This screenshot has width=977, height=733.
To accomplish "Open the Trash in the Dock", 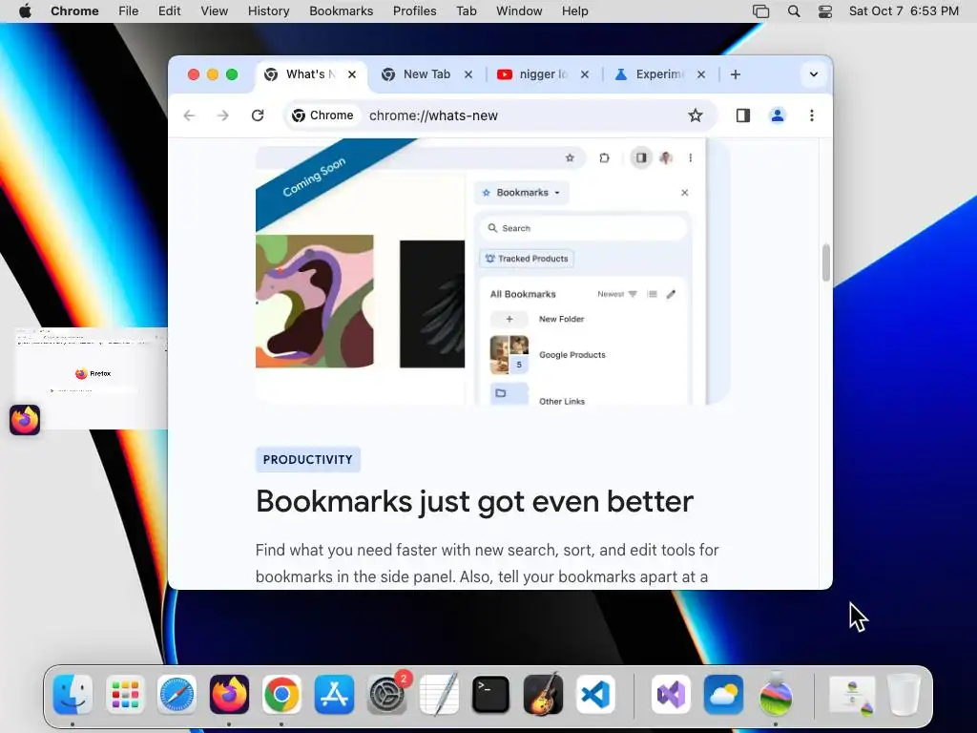I will (x=904, y=695).
